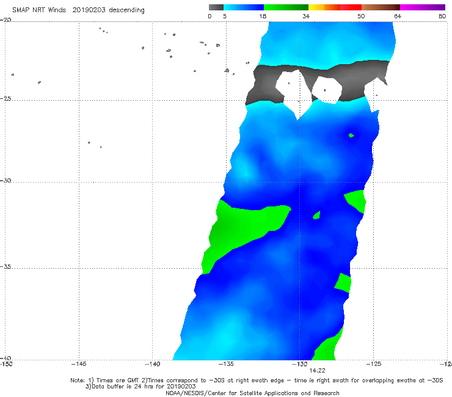Click the yellow-orange segment of the color bar
Image resolution: width=452 pixels, height=397 pixels.
point(324,7)
